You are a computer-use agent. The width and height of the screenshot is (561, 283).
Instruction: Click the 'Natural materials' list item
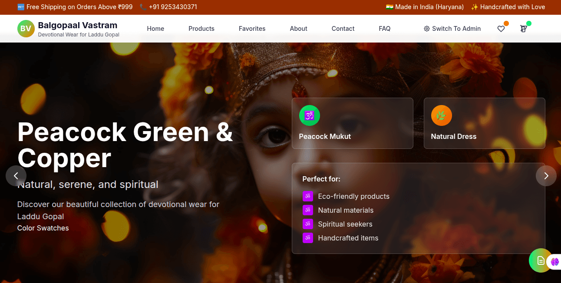pyautogui.click(x=346, y=210)
